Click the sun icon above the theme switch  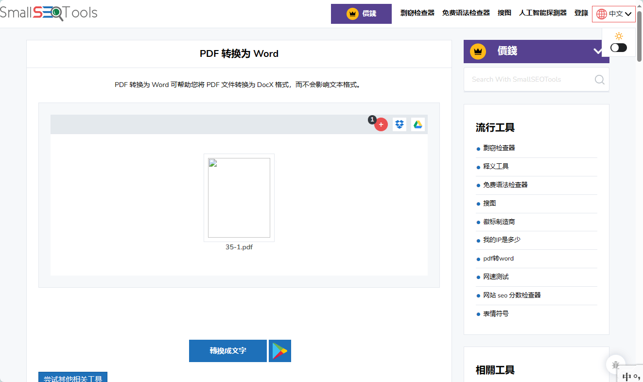pos(618,35)
